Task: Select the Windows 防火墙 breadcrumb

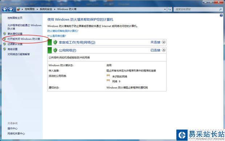Action: tap(67, 9)
